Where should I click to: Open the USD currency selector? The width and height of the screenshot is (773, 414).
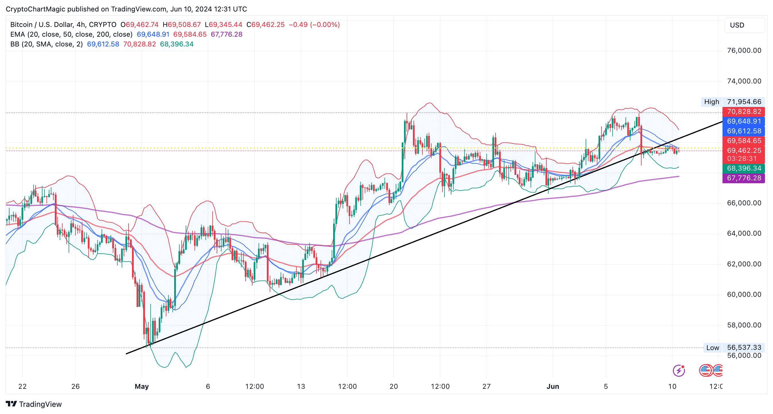[x=744, y=25]
